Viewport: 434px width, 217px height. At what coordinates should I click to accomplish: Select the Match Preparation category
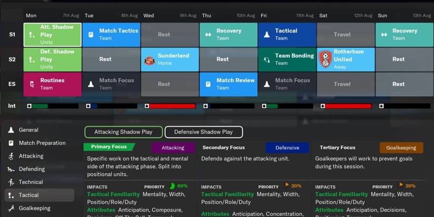39,143
